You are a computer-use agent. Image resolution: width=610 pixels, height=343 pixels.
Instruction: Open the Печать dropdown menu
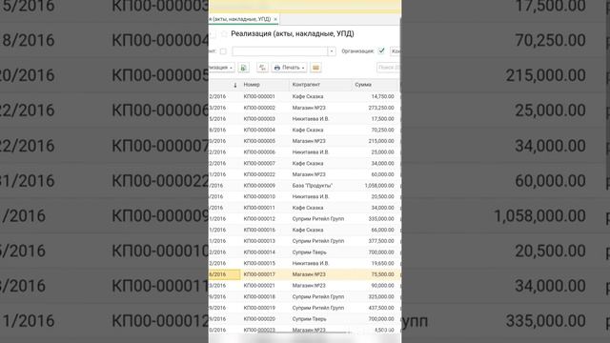tap(289, 68)
